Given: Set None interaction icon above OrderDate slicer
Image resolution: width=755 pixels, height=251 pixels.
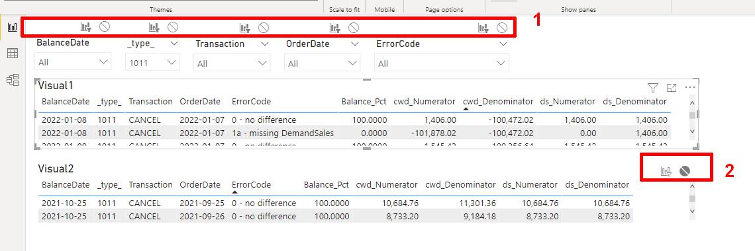Looking at the screenshot, I should (x=354, y=28).
